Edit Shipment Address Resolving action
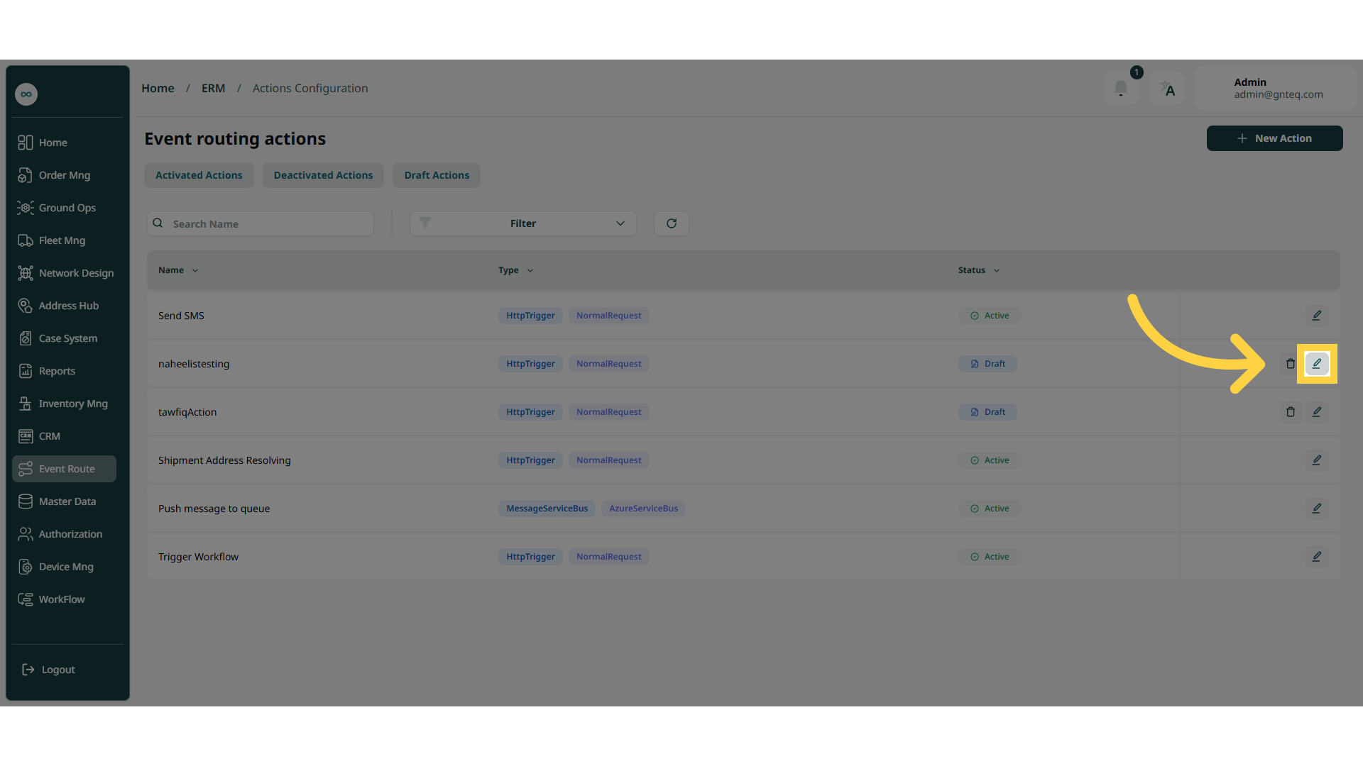 tap(1317, 460)
